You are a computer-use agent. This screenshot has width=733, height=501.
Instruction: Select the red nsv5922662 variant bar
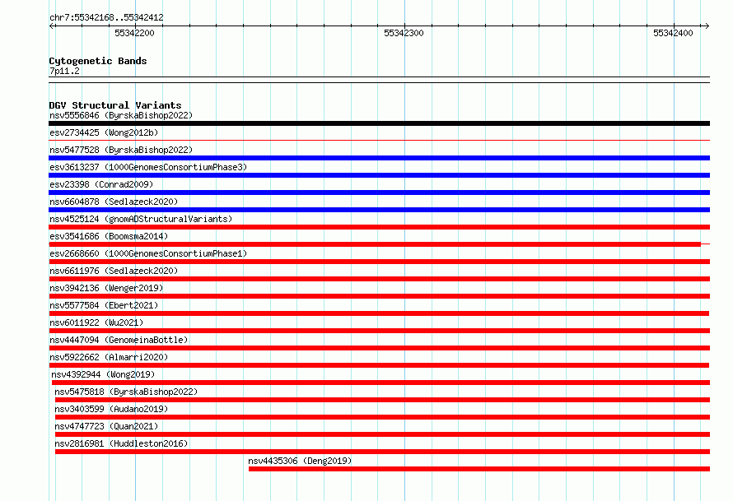379,365
